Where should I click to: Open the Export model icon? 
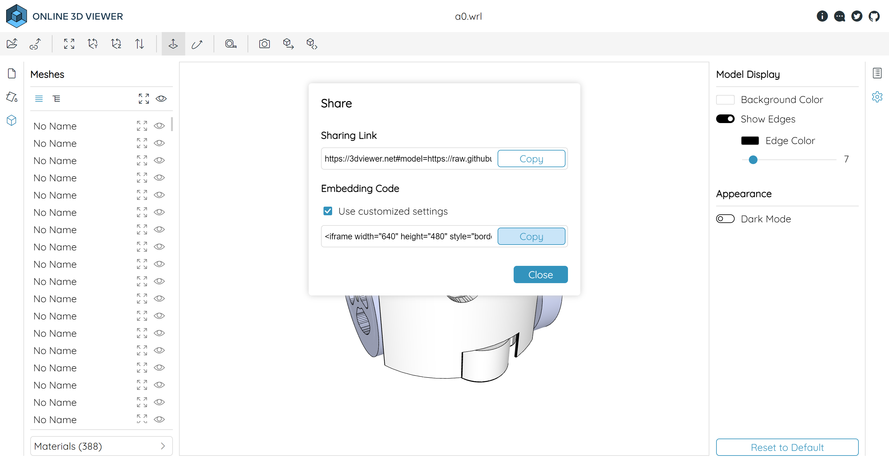288,44
